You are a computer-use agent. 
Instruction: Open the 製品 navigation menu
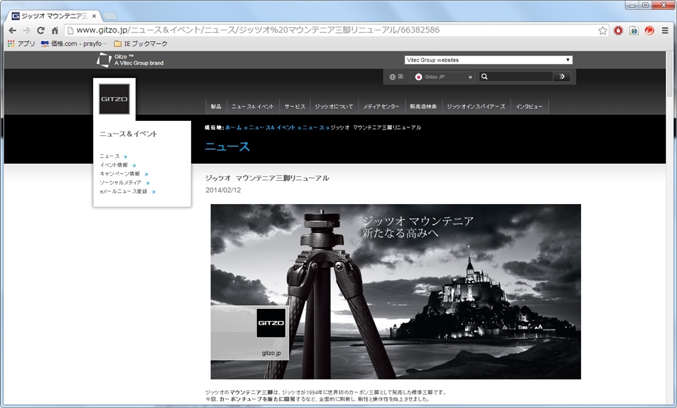(216, 106)
